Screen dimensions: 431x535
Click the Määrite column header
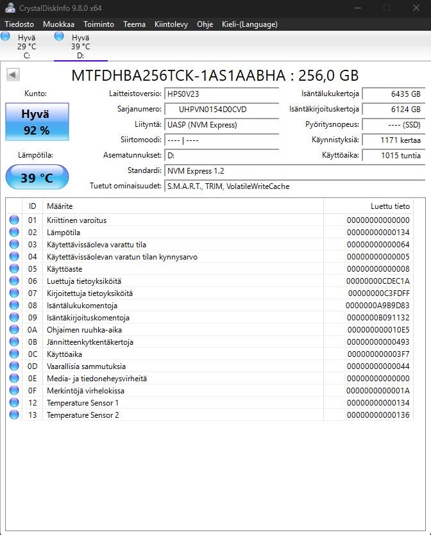183,206
